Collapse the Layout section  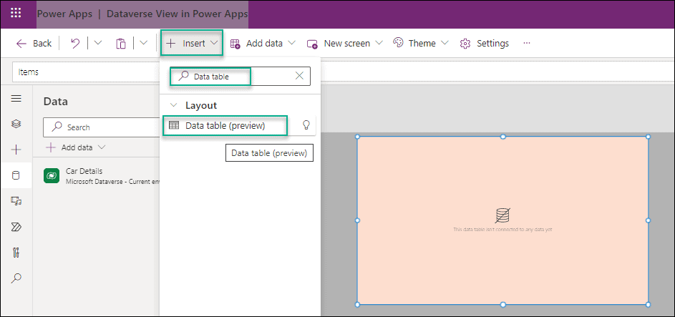(x=174, y=105)
